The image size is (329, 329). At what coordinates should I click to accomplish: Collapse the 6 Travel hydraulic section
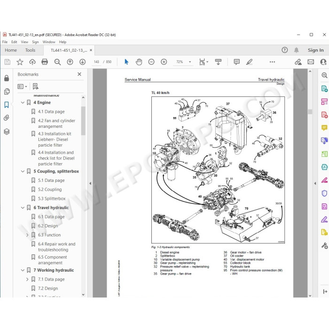[23, 208]
